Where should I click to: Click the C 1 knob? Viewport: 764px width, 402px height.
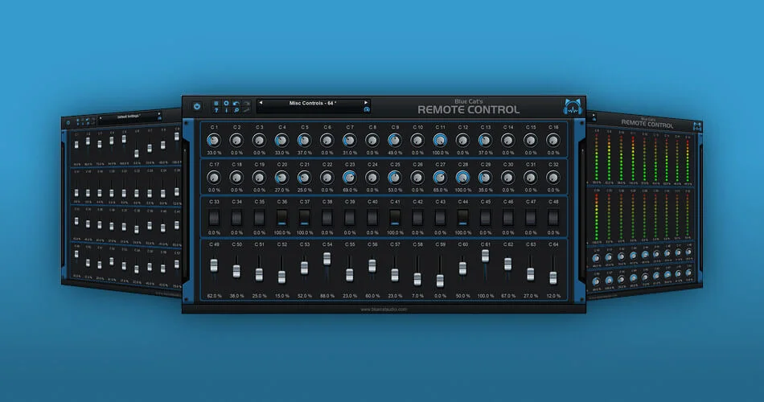[x=213, y=141]
